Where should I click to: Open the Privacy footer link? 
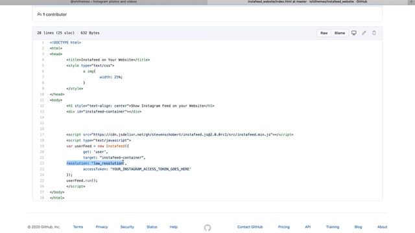tap(102, 227)
